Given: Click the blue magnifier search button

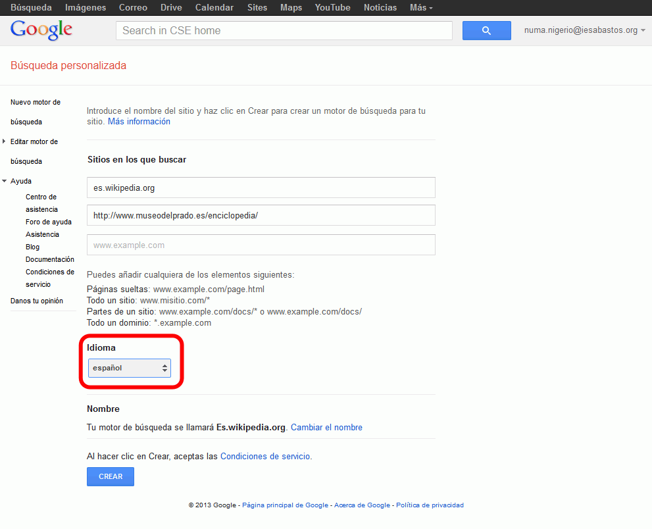Looking at the screenshot, I should (x=486, y=30).
